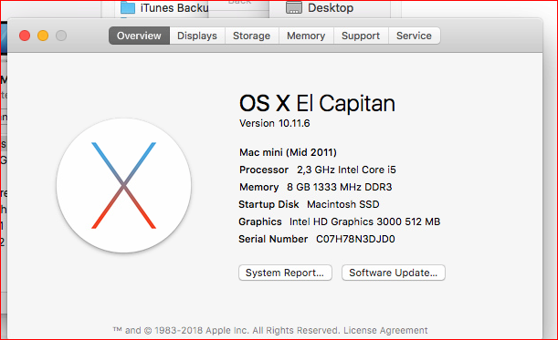Click startup disk value Macintosh SSD

(x=343, y=205)
